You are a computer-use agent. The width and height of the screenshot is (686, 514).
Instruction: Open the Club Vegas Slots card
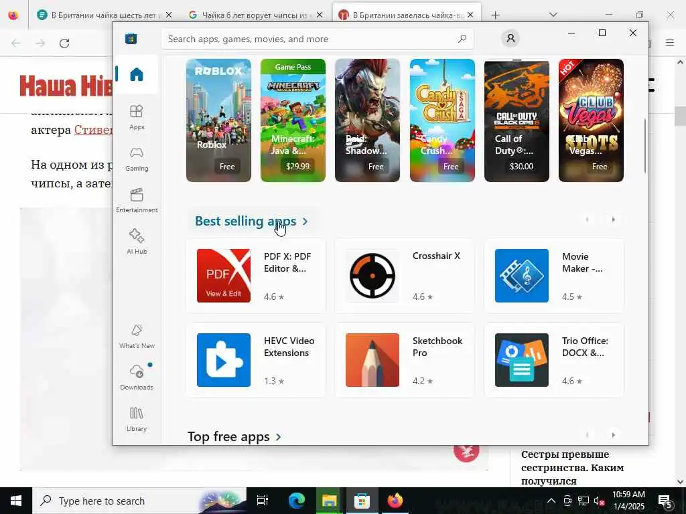(591, 120)
